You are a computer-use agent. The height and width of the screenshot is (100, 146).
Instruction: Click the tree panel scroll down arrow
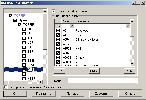point(45,78)
